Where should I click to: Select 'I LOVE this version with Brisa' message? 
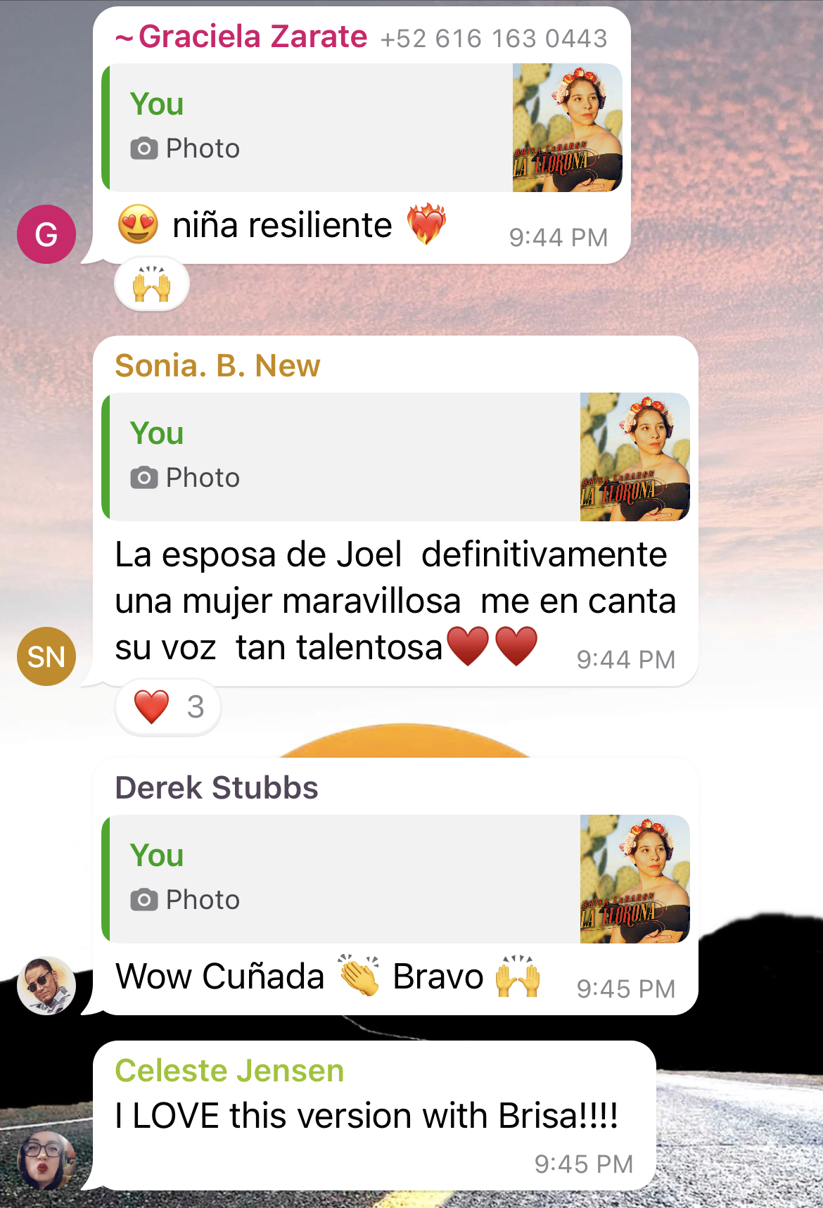click(366, 1116)
